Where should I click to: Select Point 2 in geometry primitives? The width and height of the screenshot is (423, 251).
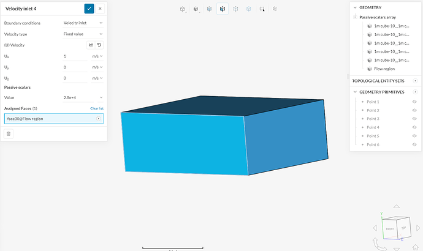(373, 110)
